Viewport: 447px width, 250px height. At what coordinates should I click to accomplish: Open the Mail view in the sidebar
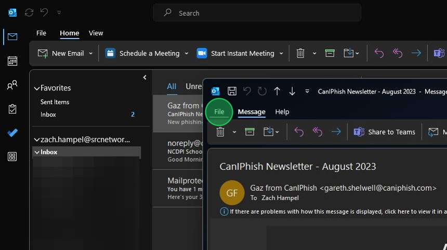point(12,37)
